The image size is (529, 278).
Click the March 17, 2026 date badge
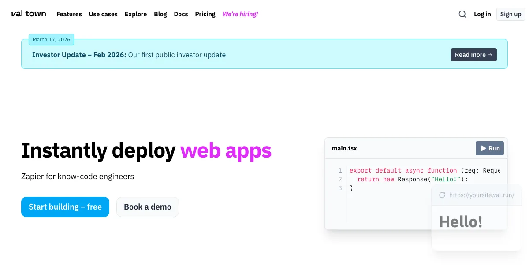[51, 40]
